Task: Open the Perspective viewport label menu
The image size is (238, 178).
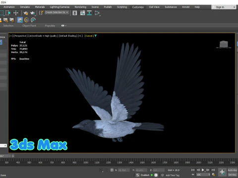Action: coord(20,36)
